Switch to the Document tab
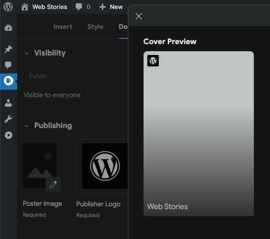 123,27
